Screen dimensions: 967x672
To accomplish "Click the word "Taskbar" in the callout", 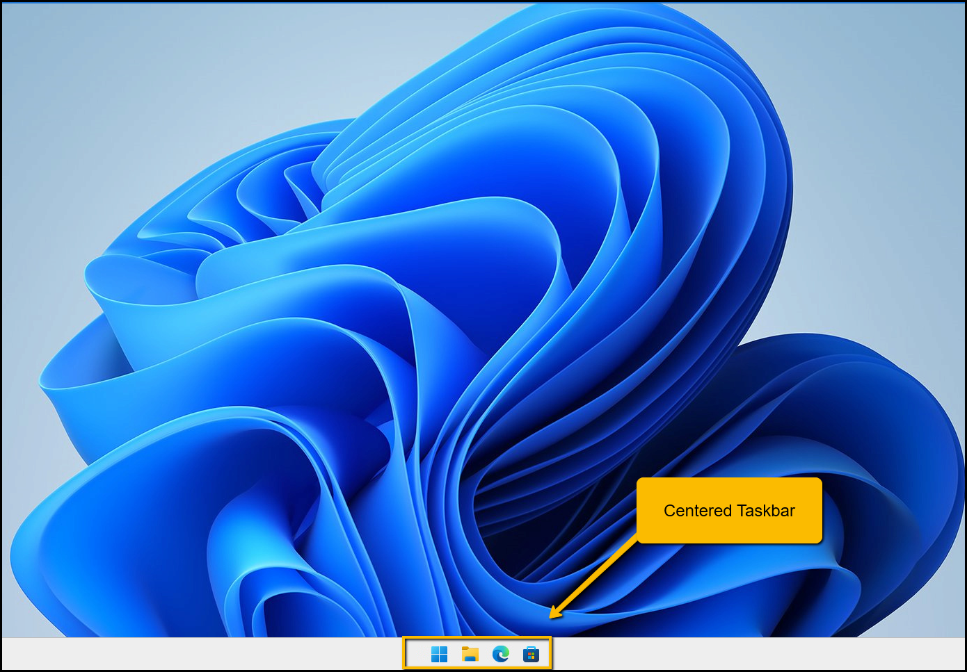I will click(765, 511).
